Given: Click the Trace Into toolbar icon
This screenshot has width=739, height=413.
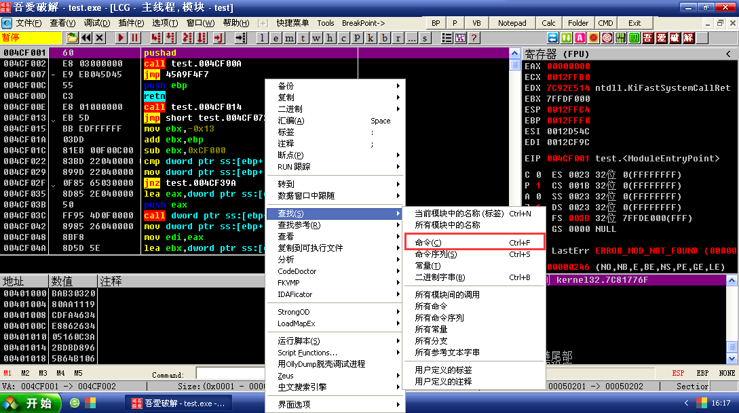Looking at the screenshot, I should pos(187,38).
